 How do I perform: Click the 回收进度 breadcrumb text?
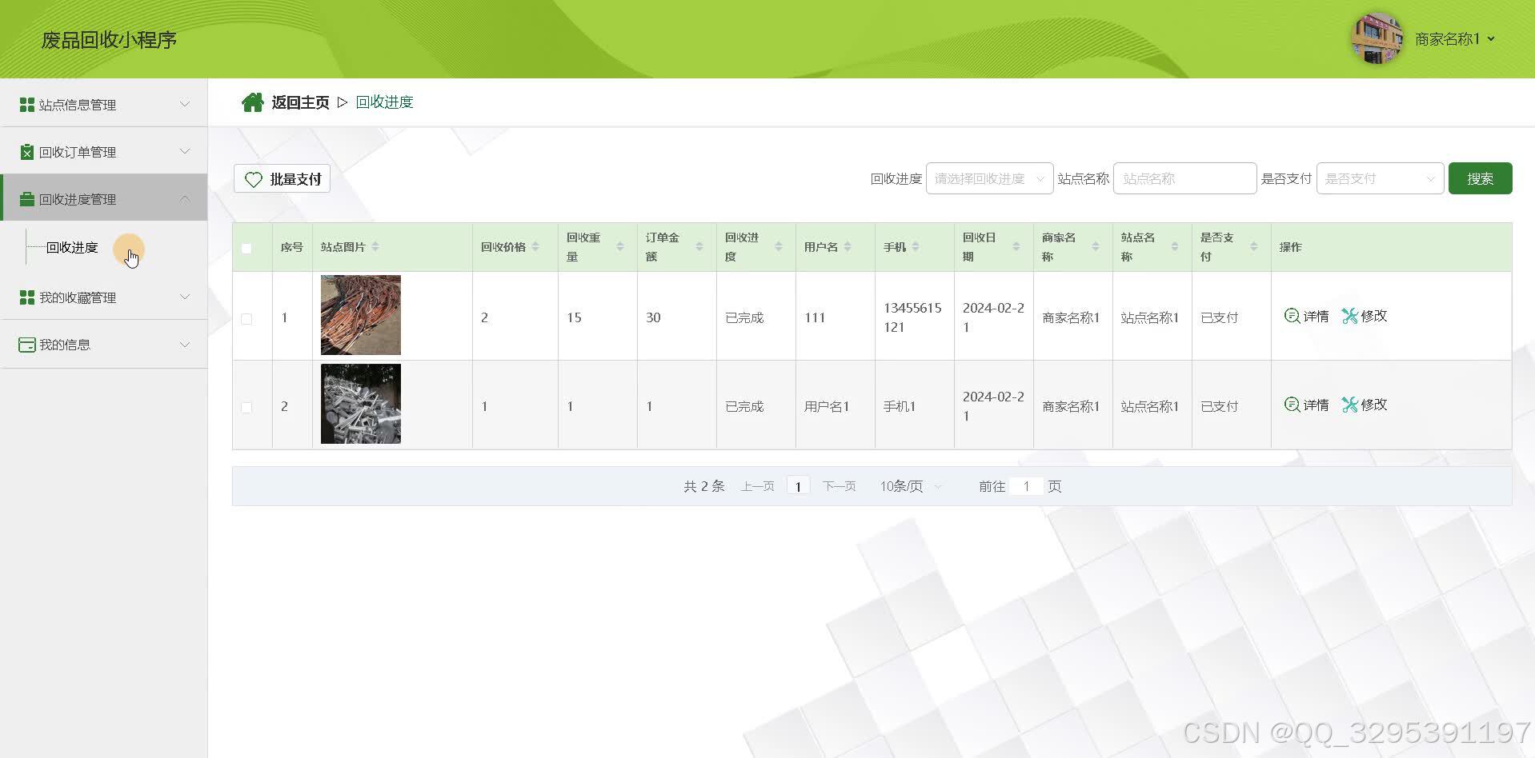coord(385,102)
